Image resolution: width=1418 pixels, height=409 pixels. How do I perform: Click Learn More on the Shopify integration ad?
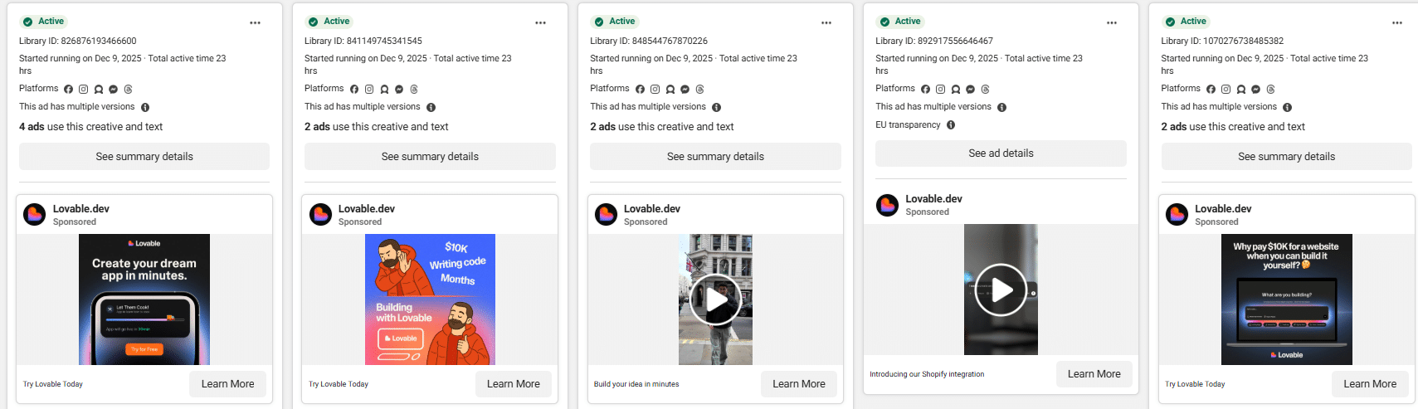tap(1094, 374)
